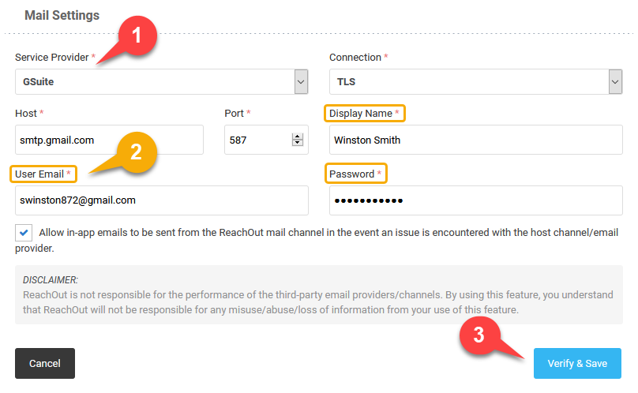Click the TLS connection combo box
Image resolution: width=638 pixels, height=393 pixels.
tap(475, 82)
